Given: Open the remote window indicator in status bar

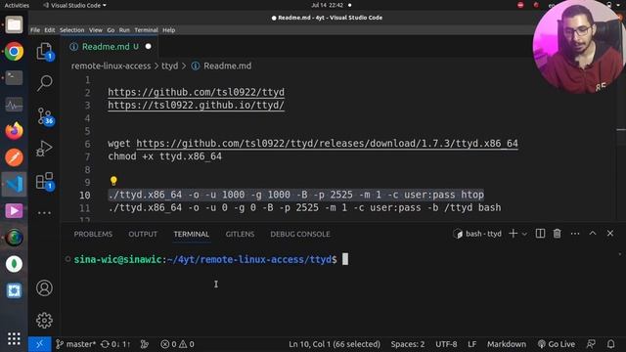Looking at the screenshot, I should [x=39, y=344].
